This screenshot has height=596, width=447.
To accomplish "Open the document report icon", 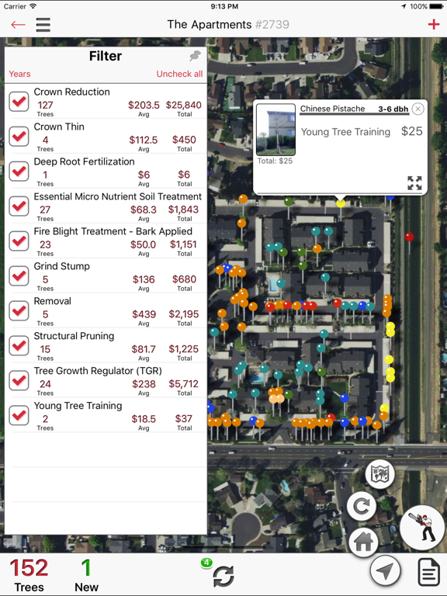I will [x=428, y=572].
